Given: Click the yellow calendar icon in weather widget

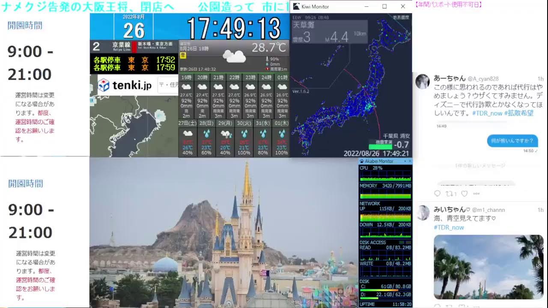Looking at the screenshot, I should click(x=183, y=55).
